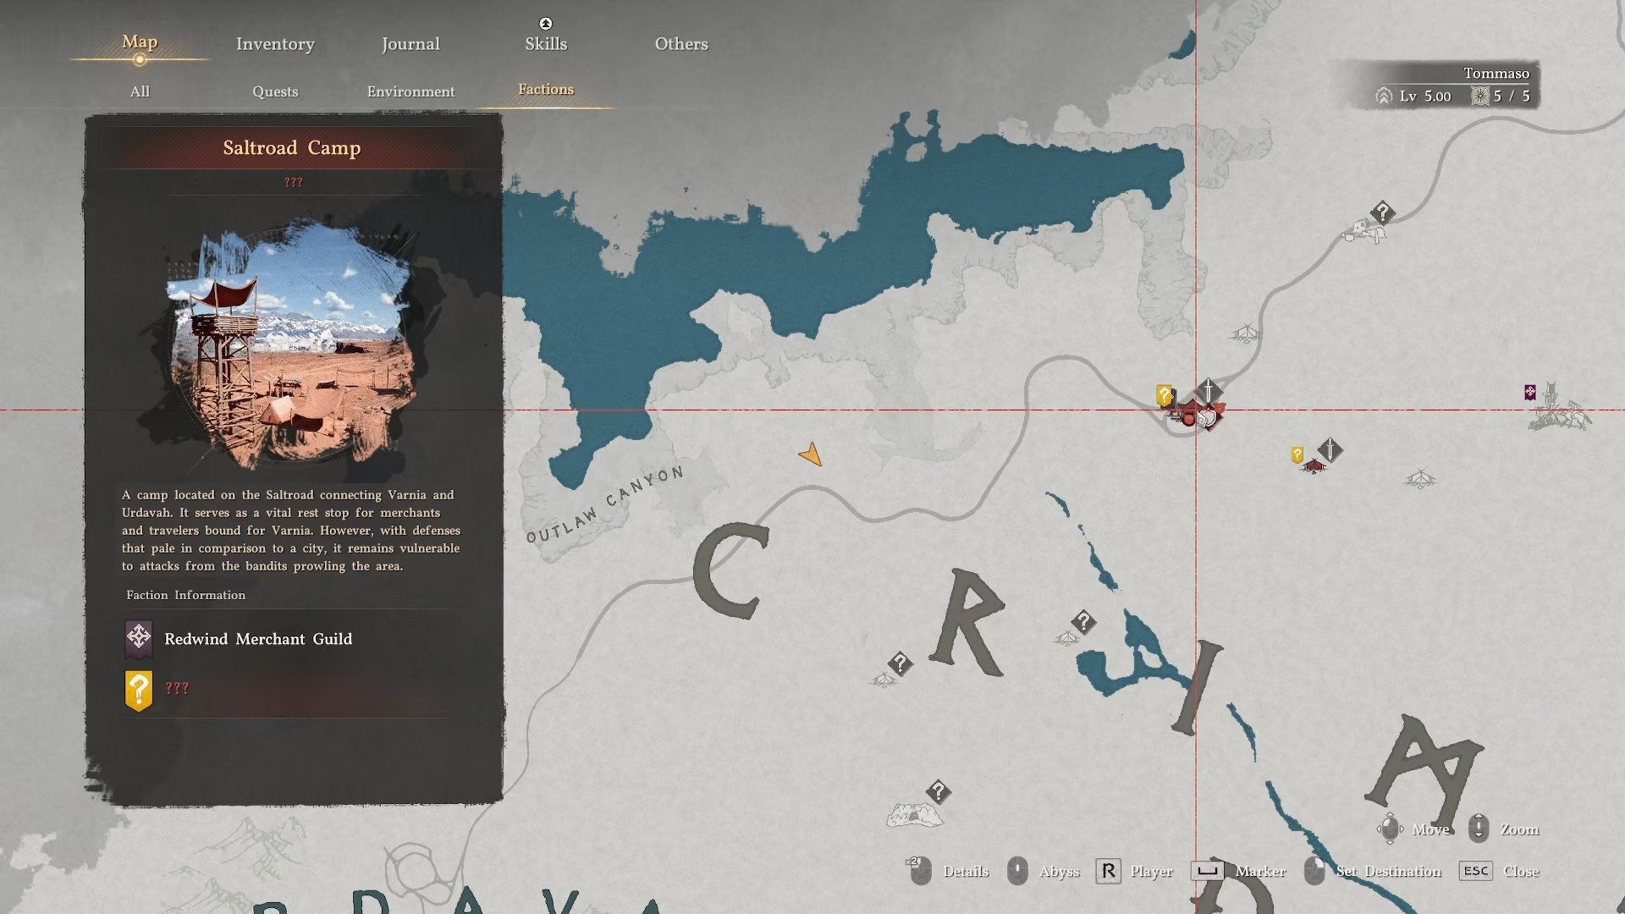Select the Environment map filter

(x=410, y=91)
